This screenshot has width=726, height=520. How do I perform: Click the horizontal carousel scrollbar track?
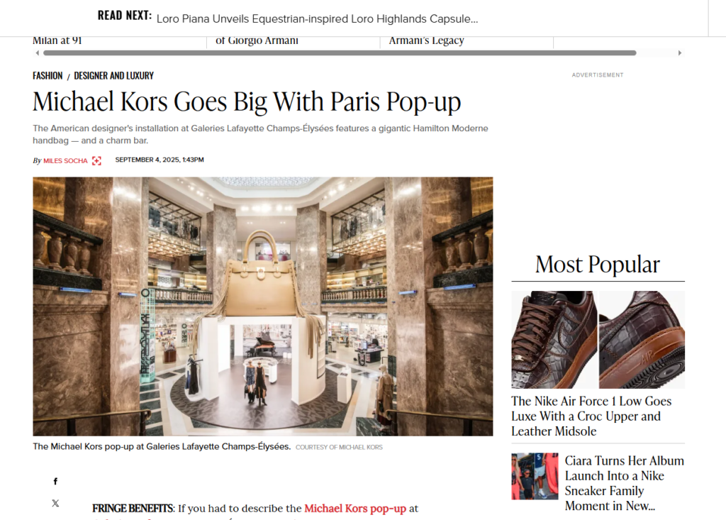340,52
